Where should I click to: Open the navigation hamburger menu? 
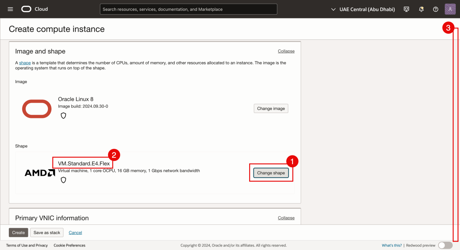click(x=10, y=9)
